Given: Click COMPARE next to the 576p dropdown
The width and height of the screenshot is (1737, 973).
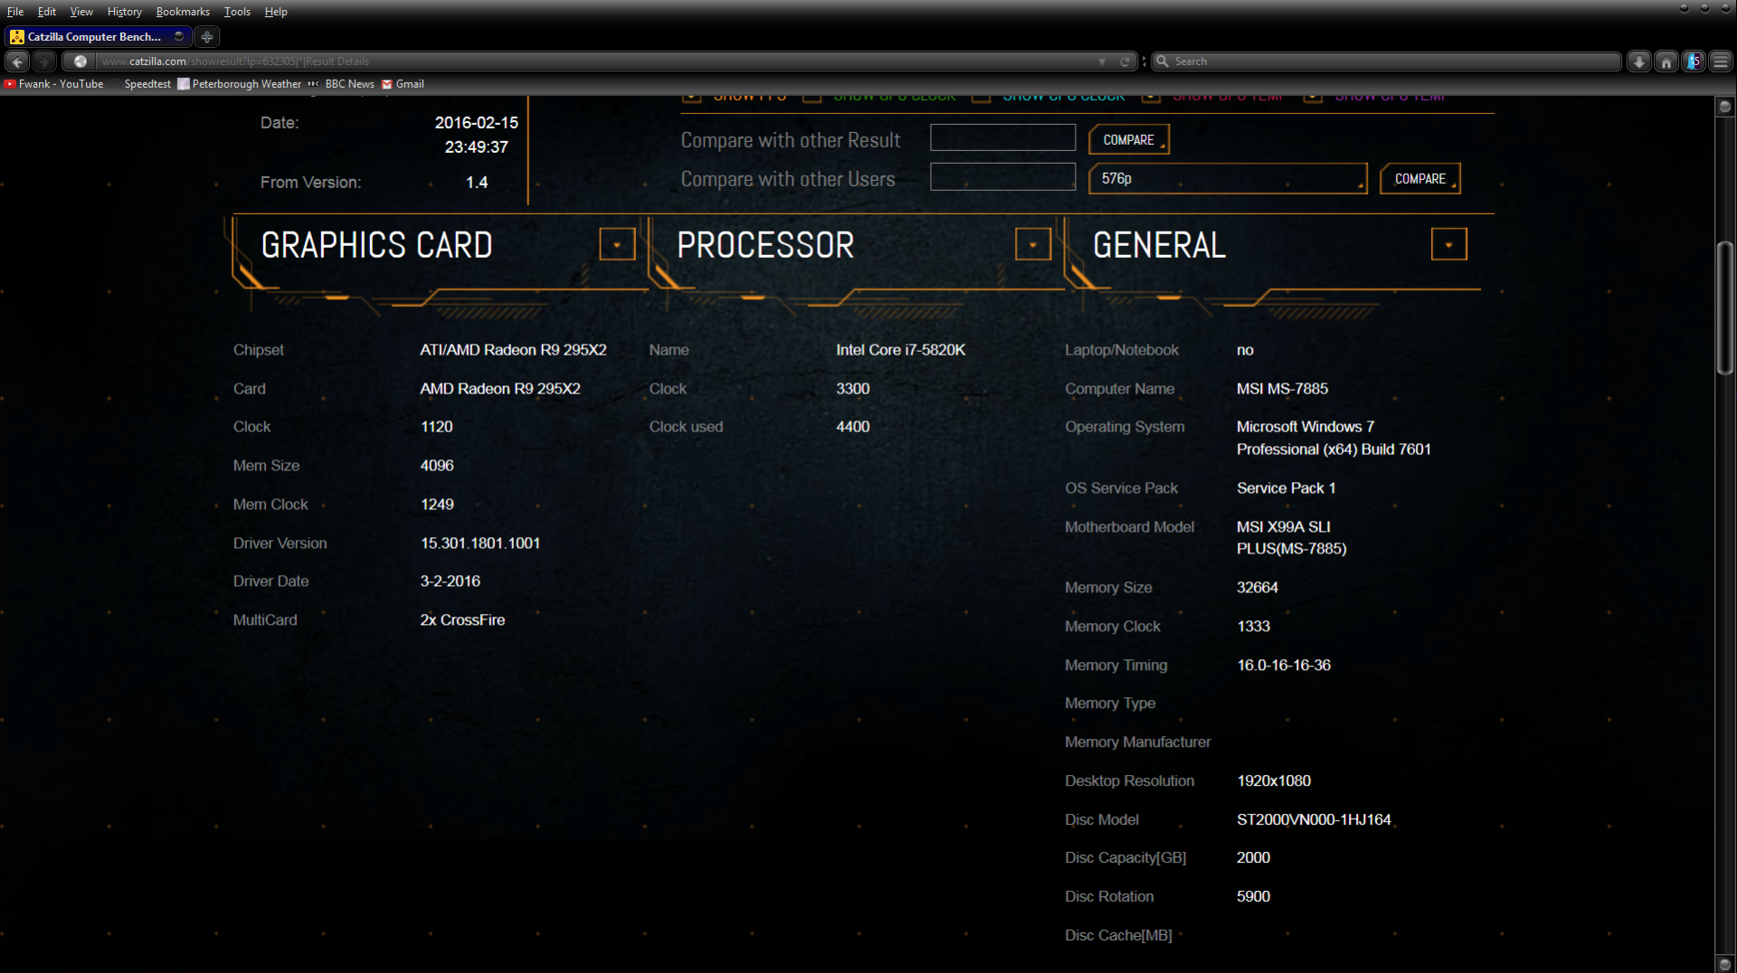Looking at the screenshot, I should click(x=1419, y=179).
